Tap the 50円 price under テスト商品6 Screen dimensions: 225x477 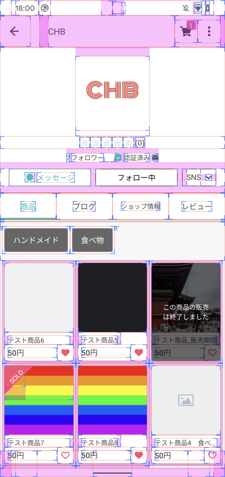click(16, 353)
